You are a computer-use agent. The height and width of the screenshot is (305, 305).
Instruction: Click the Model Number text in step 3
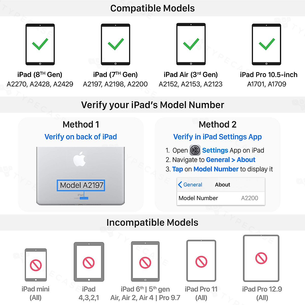(x=216, y=169)
